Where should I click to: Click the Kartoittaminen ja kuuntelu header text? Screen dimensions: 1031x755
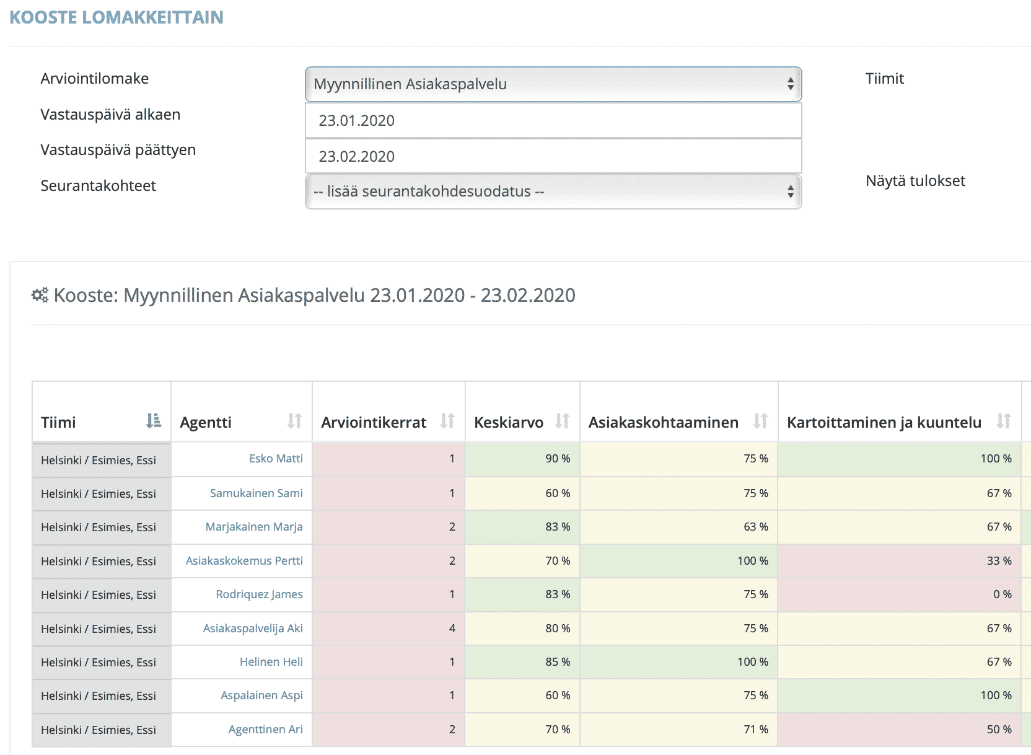pyautogui.click(x=884, y=422)
